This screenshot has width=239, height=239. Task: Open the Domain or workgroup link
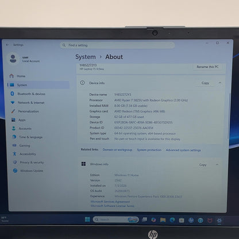pos(117,150)
